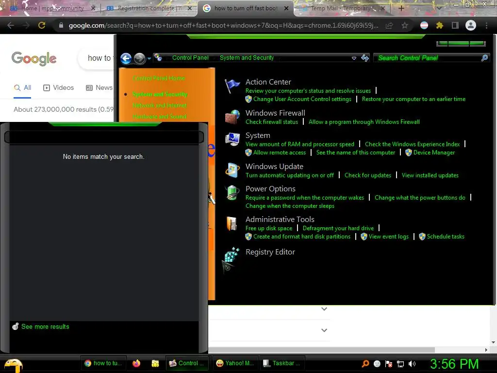Click share page icon in Chrome address bar

(389, 25)
